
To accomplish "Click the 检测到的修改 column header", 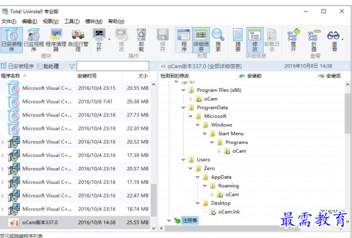I will (x=198, y=76).
